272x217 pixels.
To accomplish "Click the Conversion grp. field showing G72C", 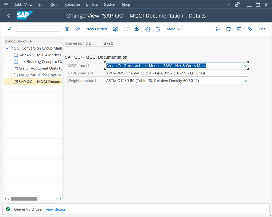I will [x=108, y=43].
